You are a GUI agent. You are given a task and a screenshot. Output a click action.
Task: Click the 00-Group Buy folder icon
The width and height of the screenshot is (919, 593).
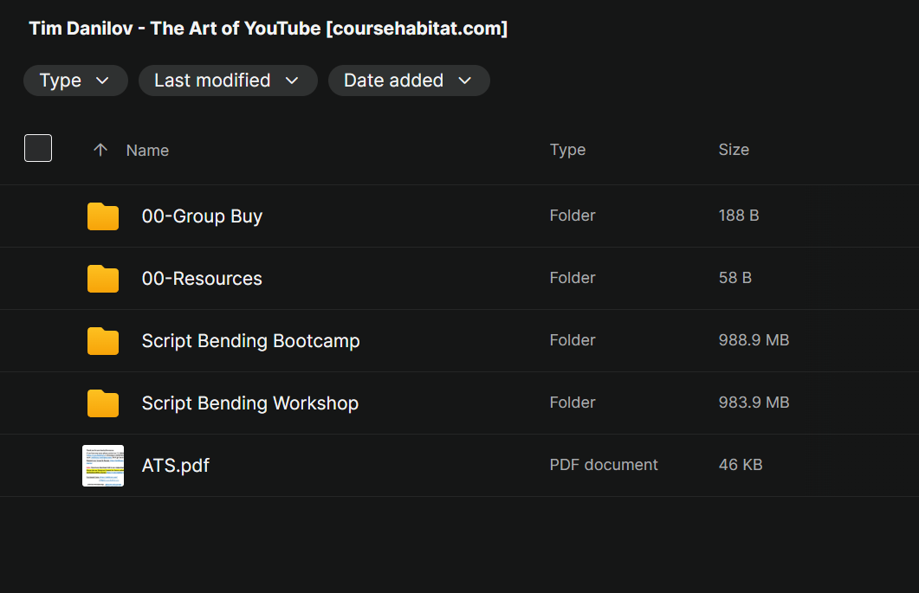tap(103, 216)
